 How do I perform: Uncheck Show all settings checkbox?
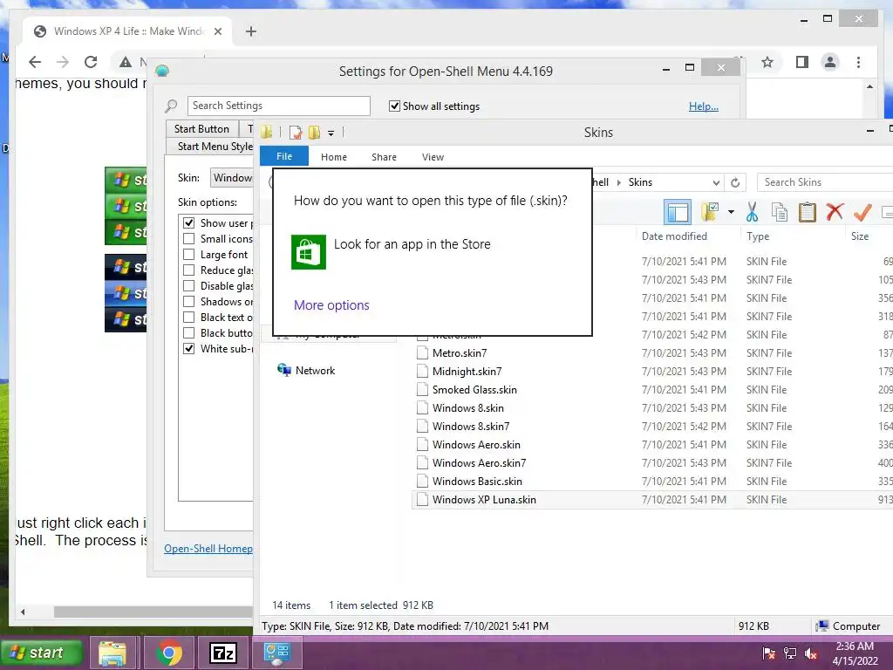394,106
